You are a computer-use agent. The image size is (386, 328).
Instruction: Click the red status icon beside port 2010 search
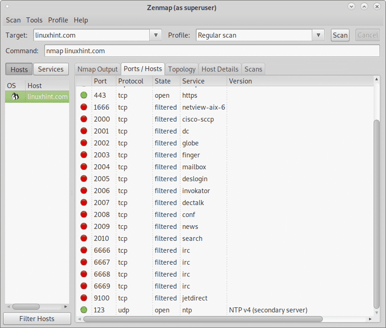point(84,239)
